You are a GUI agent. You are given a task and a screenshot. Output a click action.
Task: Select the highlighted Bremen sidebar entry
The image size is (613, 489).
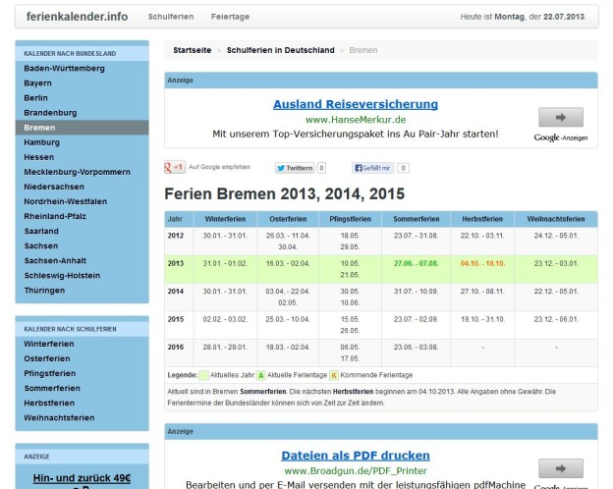[x=83, y=128]
